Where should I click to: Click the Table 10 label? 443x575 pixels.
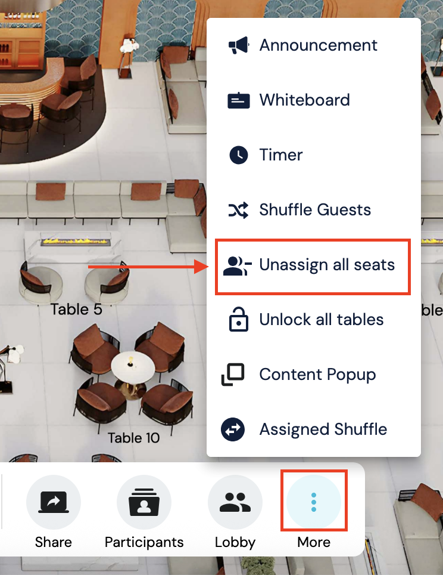tap(133, 438)
